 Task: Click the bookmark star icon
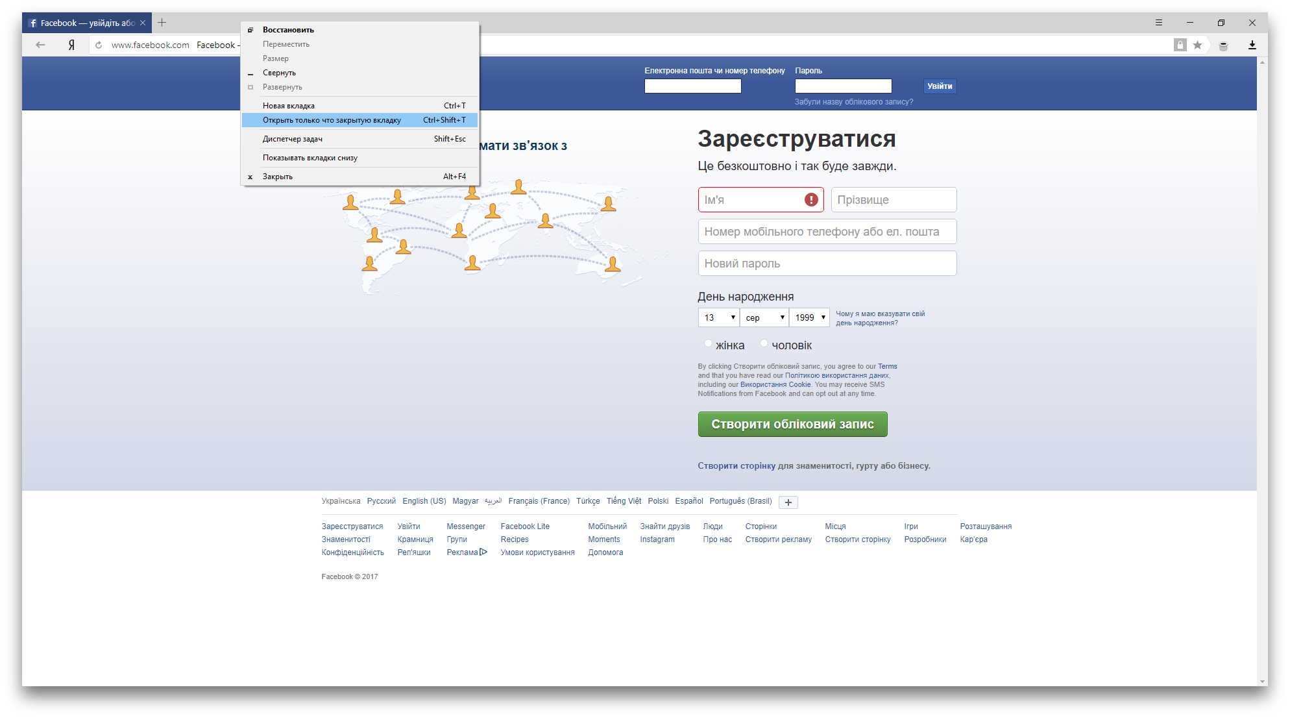pyautogui.click(x=1197, y=45)
